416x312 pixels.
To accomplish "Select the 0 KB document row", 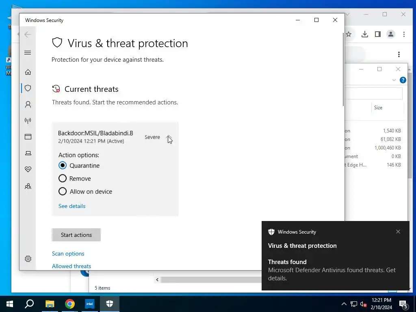I will (374, 156).
